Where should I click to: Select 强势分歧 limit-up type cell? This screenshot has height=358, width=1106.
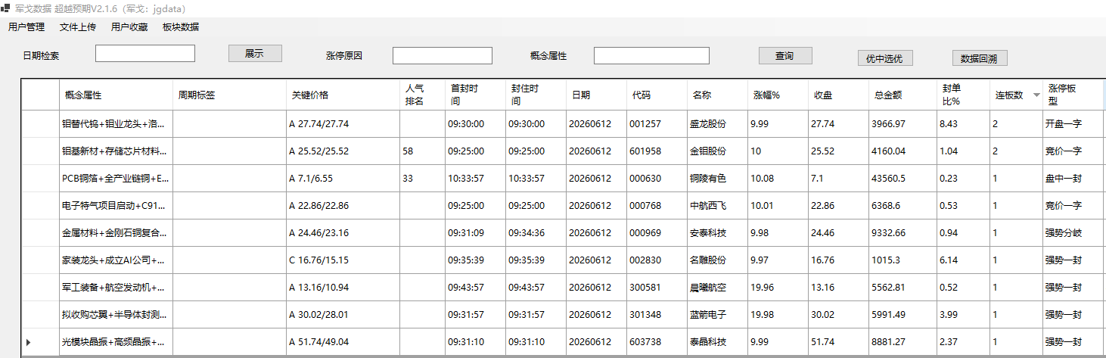pyautogui.click(x=1074, y=232)
